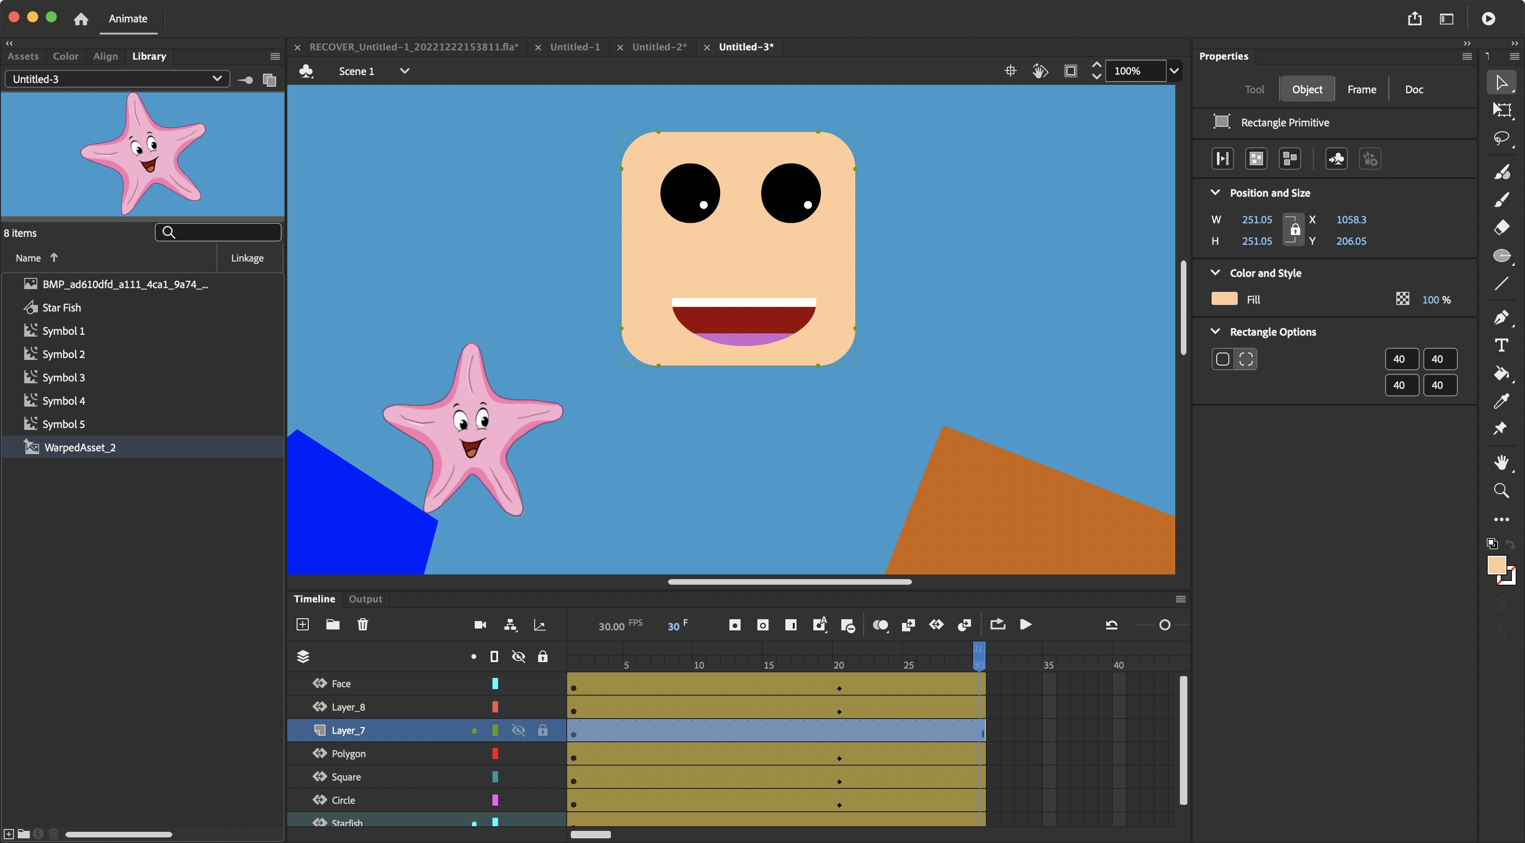
Task: Select Symbol 3 in the library
Action: click(63, 378)
